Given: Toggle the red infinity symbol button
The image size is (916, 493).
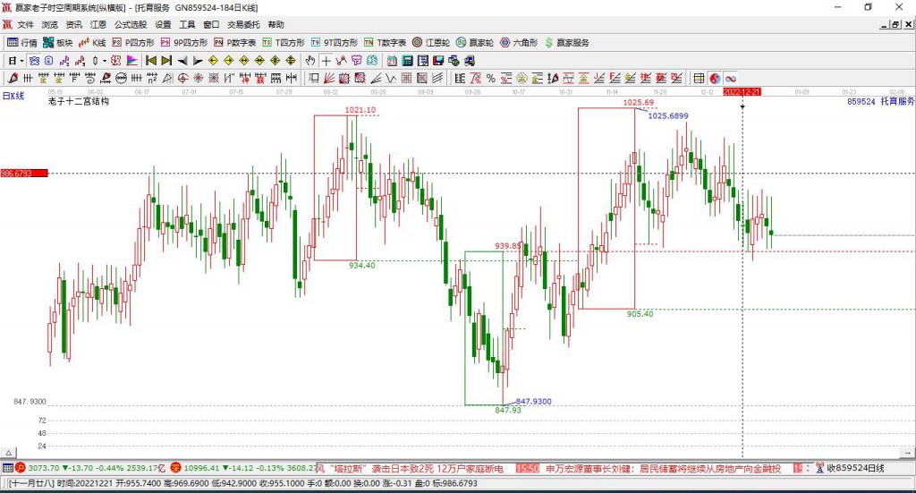Looking at the screenshot, I should click(730, 78).
